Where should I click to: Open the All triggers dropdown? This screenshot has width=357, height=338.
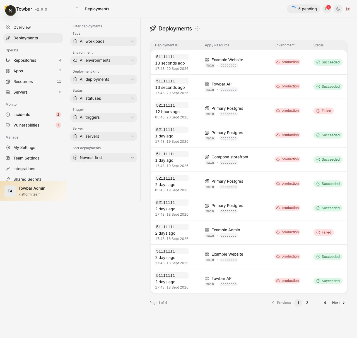tap(103, 117)
